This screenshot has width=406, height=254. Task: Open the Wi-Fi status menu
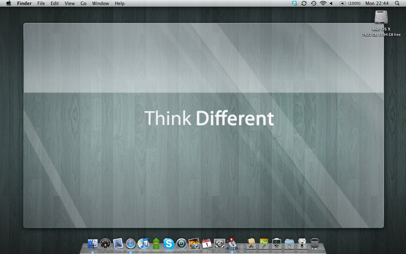click(323, 3)
